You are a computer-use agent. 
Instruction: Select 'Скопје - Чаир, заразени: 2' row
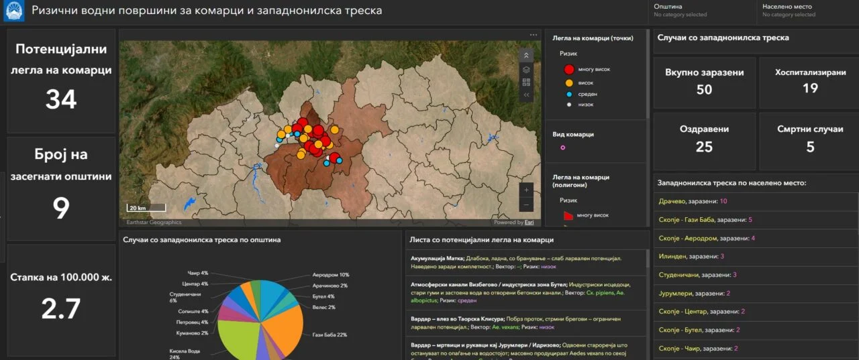(756, 349)
